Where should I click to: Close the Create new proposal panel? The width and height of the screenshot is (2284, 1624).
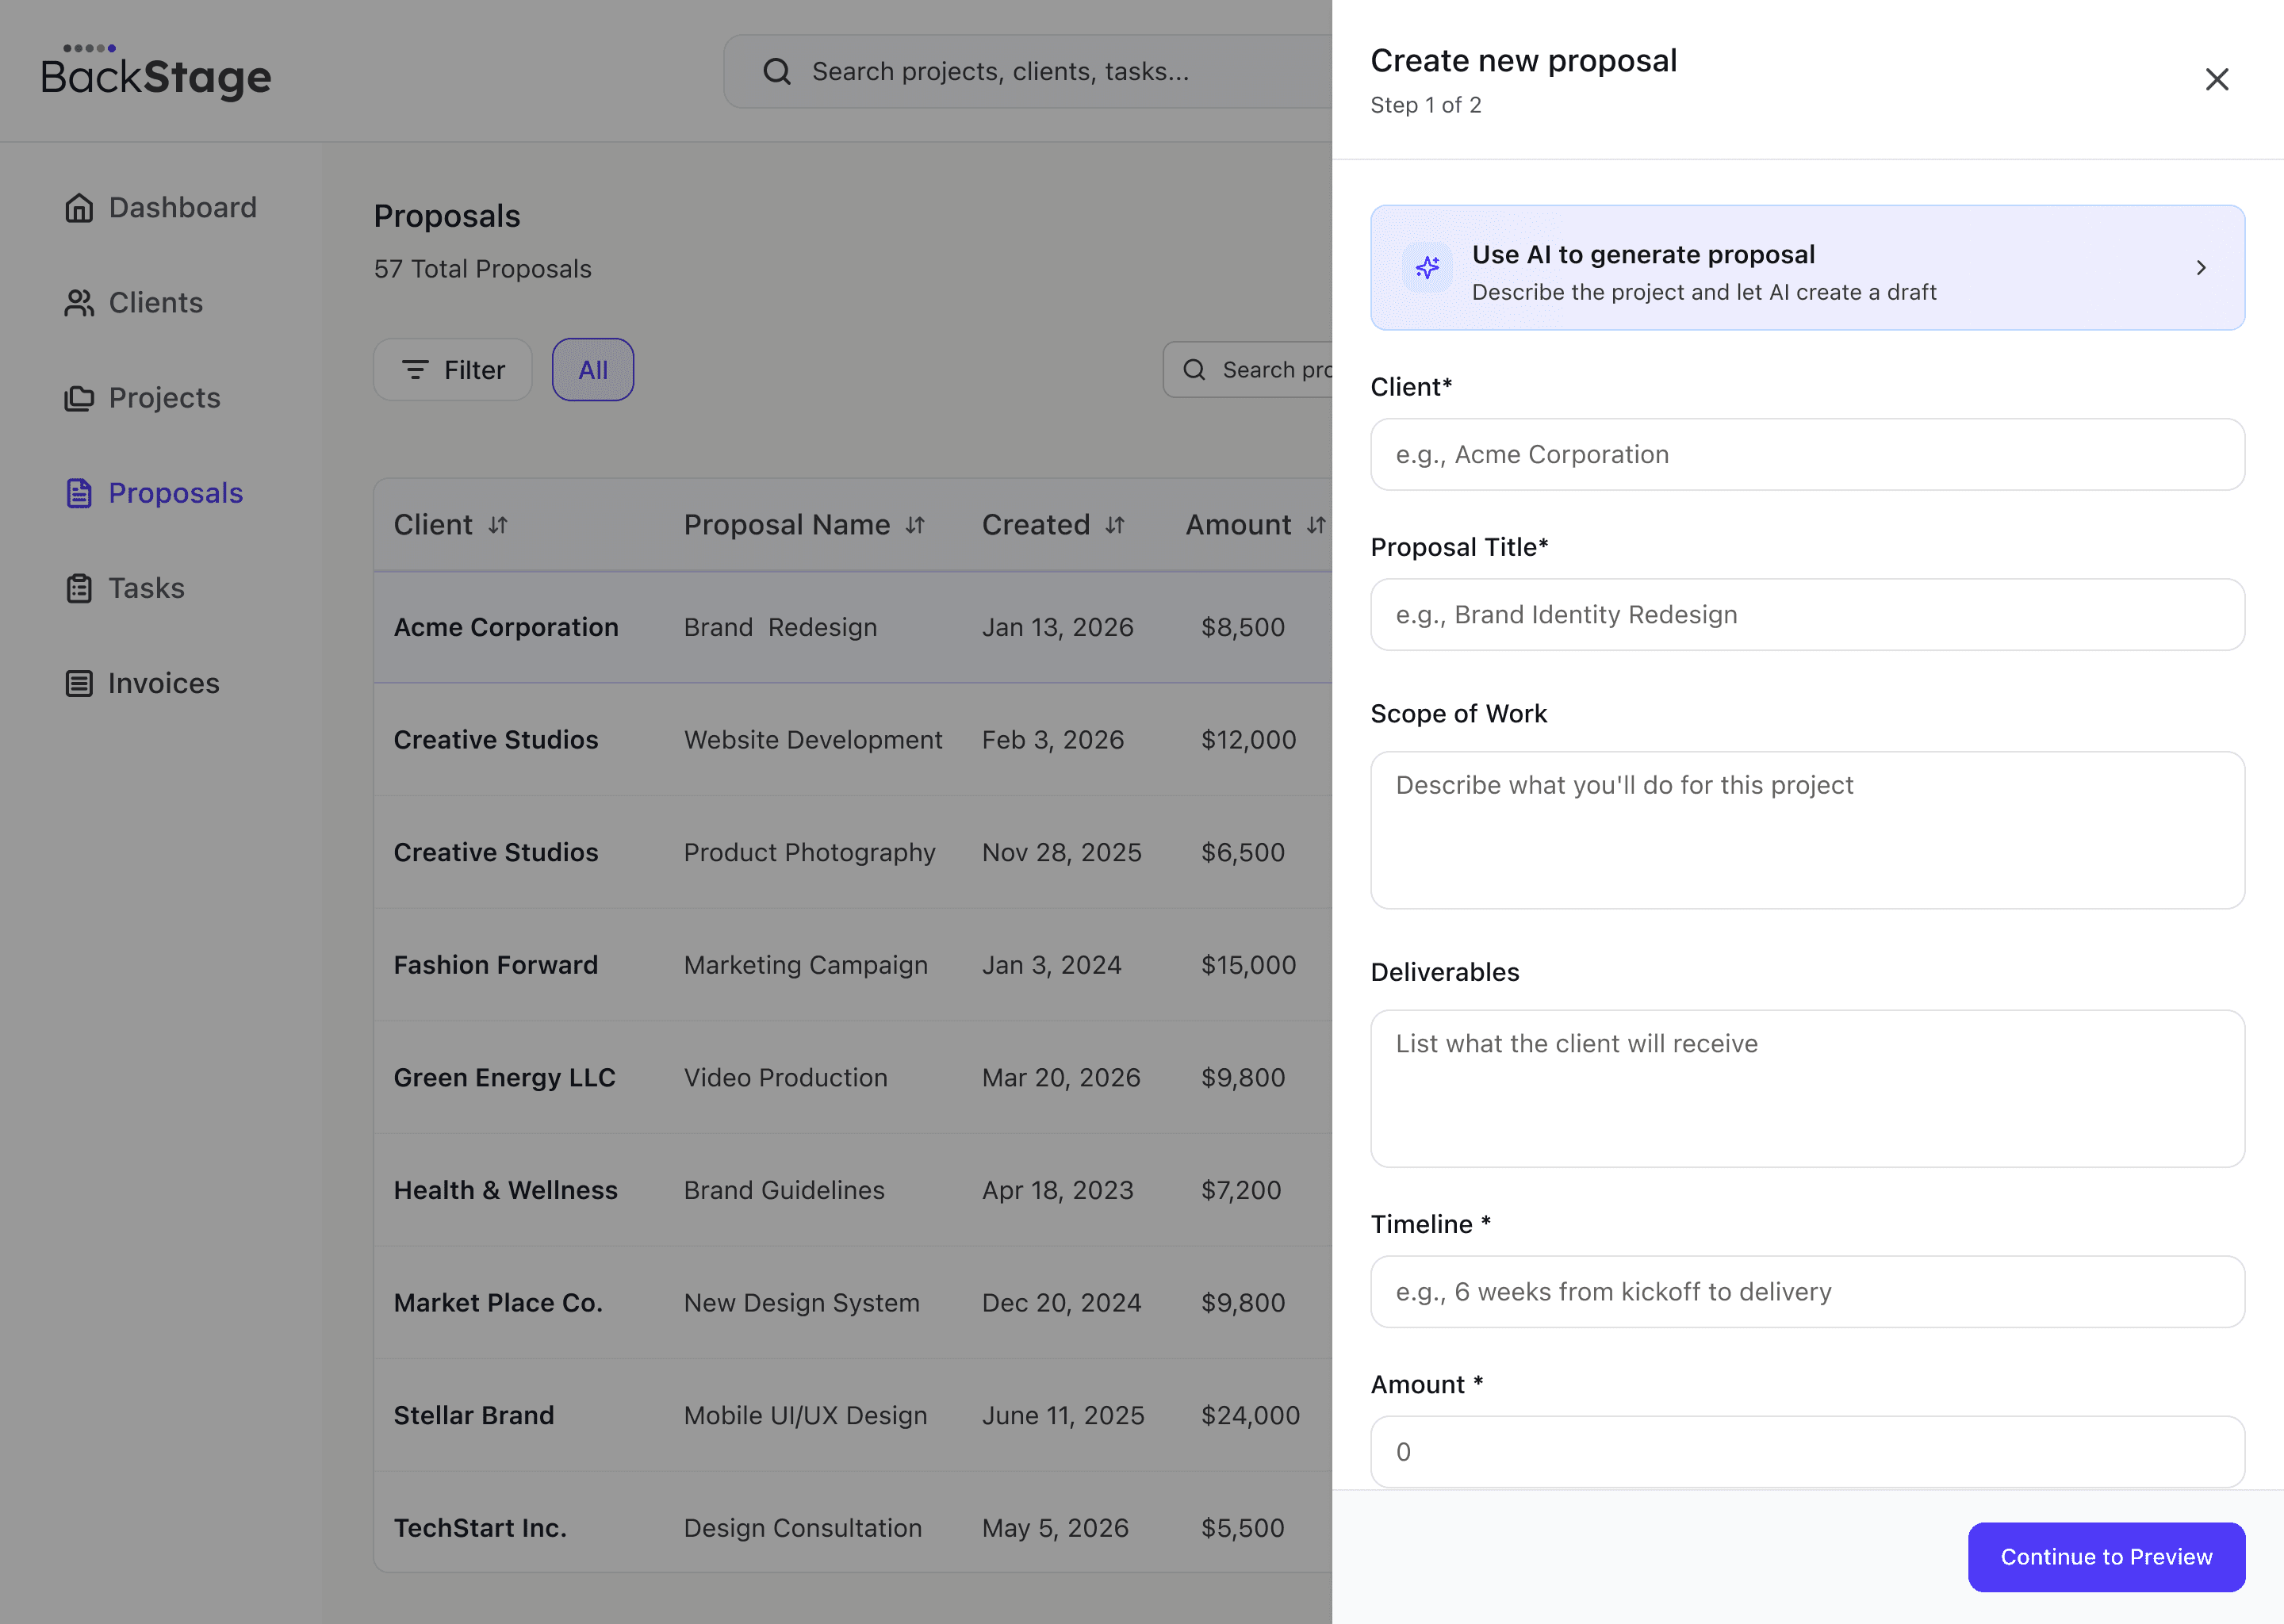coord(2216,79)
